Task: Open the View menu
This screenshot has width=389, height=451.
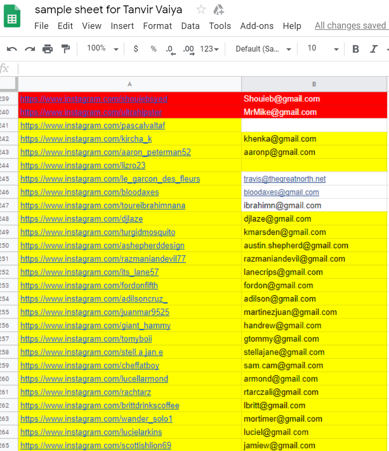Action: click(x=92, y=26)
